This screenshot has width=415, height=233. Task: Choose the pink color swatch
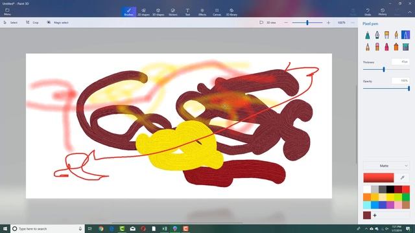(x=398, y=205)
